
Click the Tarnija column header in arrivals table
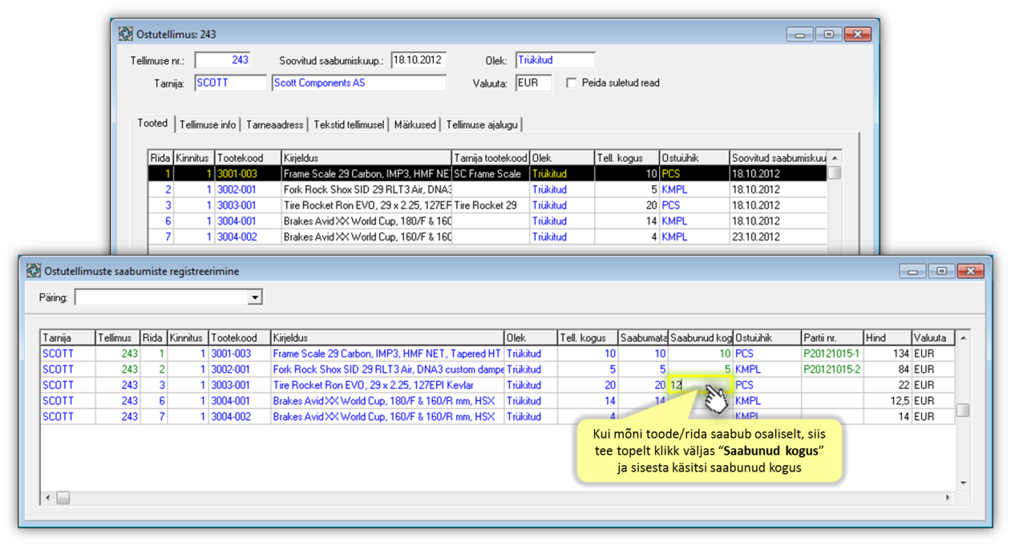(67, 338)
